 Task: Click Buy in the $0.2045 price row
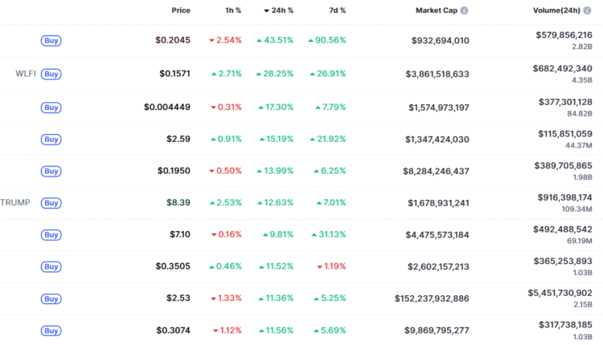click(x=51, y=41)
